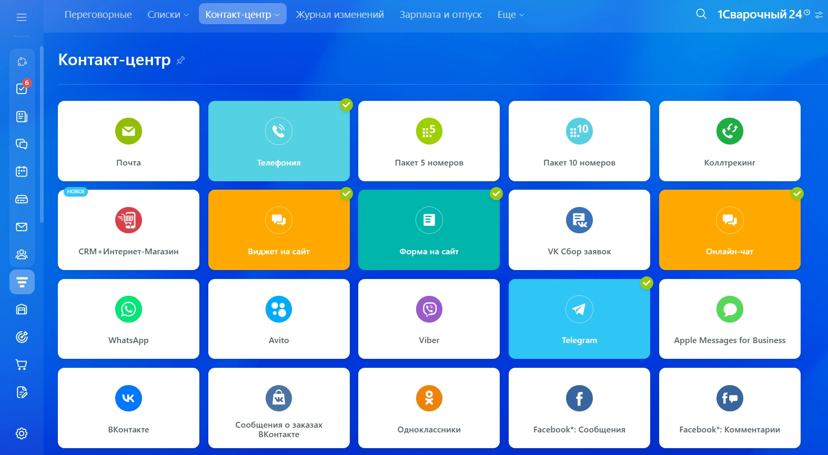
Task: Click the left sidebar scrollbar
Action: click(x=42, y=136)
